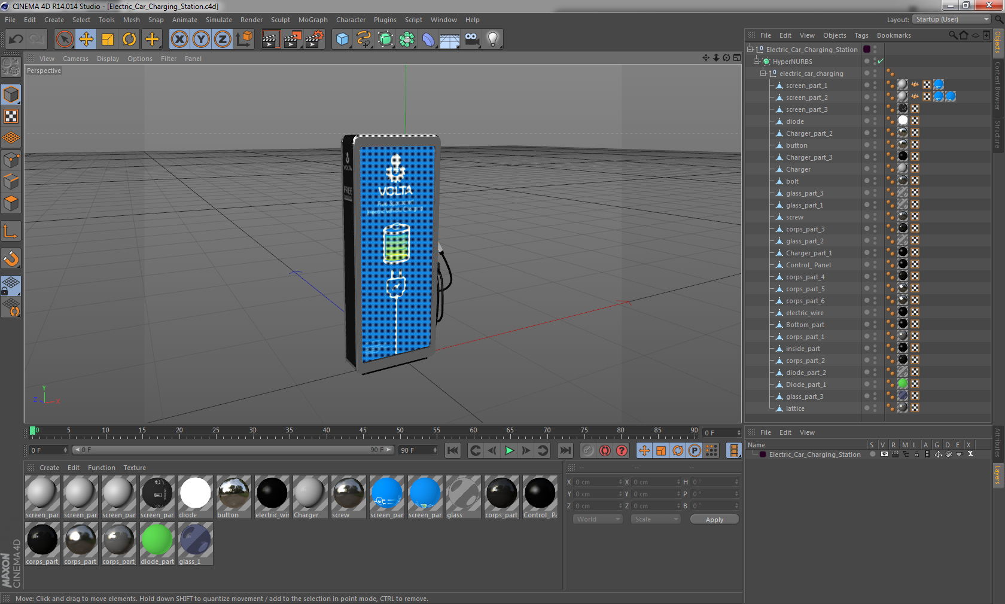This screenshot has width=1005, height=604.
Task: Click the coordinate system icon
Action: click(x=244, y=39)
